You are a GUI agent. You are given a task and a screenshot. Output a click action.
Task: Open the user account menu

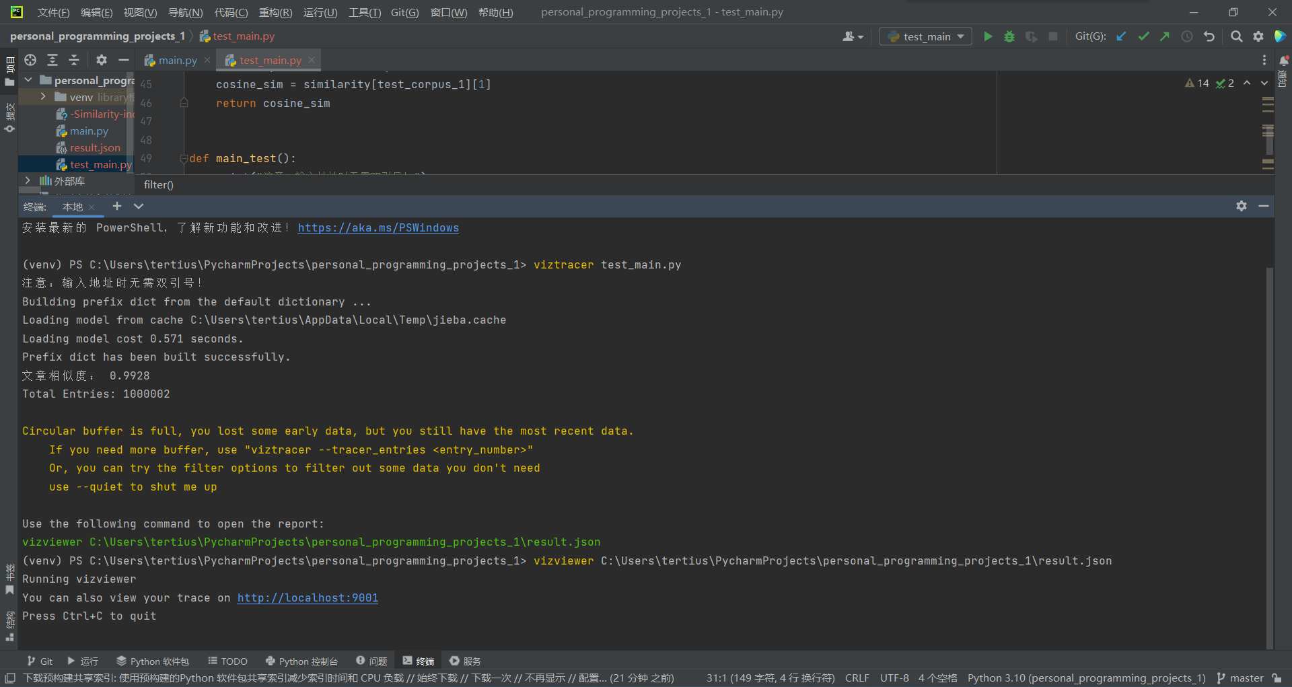(853, 36)
